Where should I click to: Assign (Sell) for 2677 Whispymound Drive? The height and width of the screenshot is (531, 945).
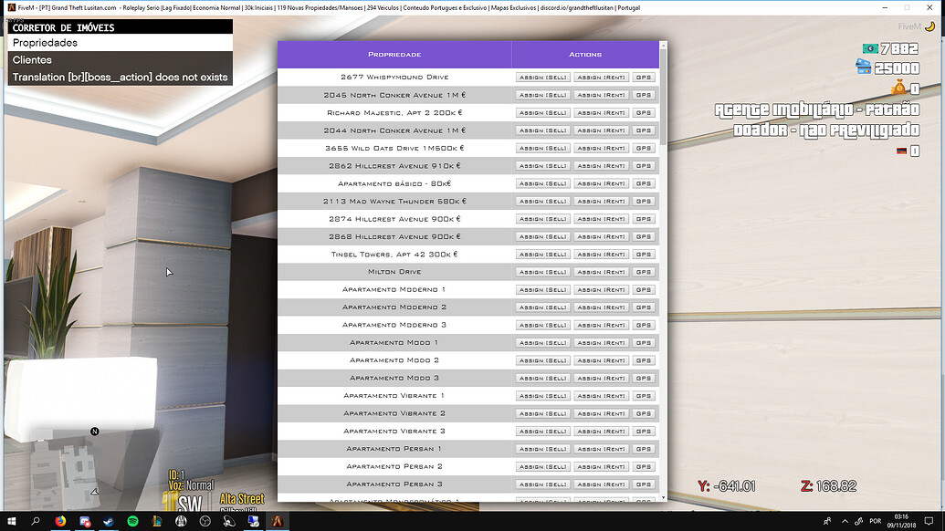click(x=543, y=77)
